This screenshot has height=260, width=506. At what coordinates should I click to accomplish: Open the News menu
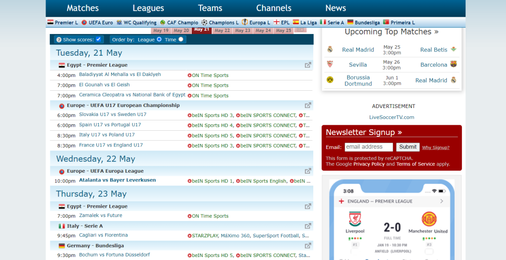[x=336, y=8]
